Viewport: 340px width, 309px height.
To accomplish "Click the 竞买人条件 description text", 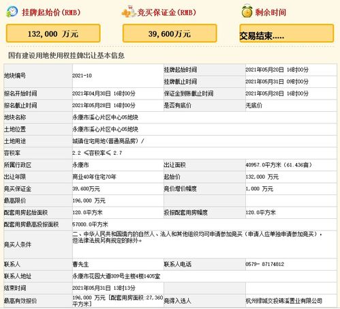I will [x=198, y=237].
